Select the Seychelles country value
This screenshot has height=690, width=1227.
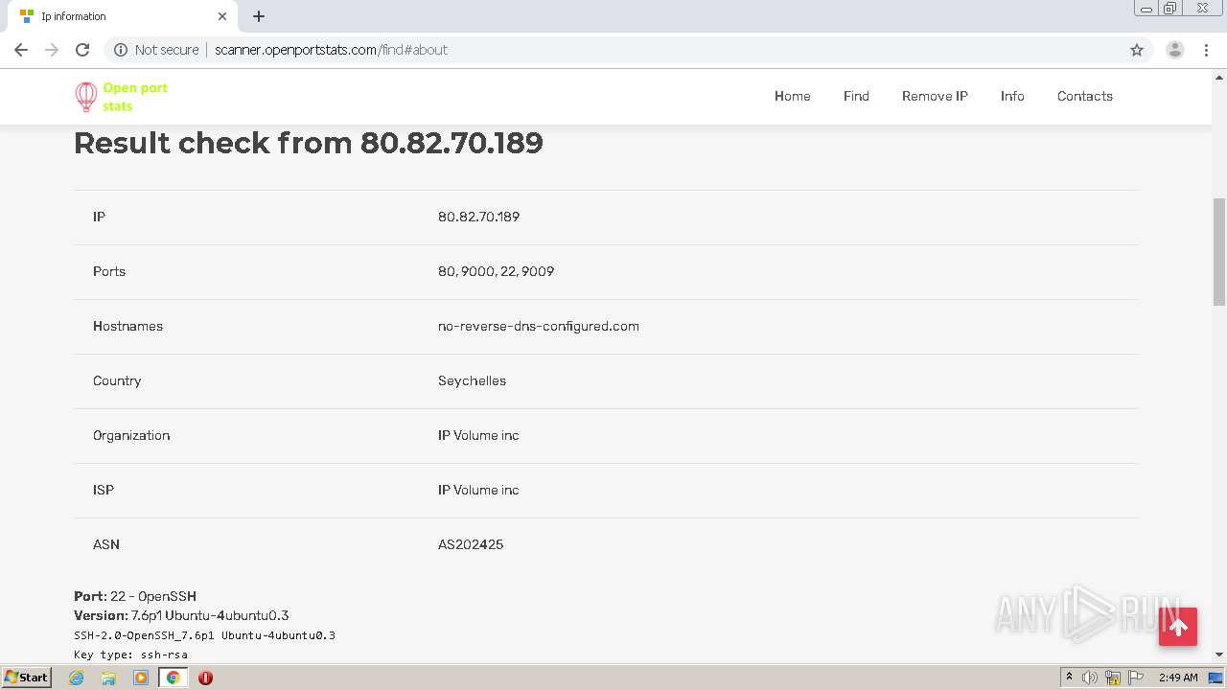[472, 380]
